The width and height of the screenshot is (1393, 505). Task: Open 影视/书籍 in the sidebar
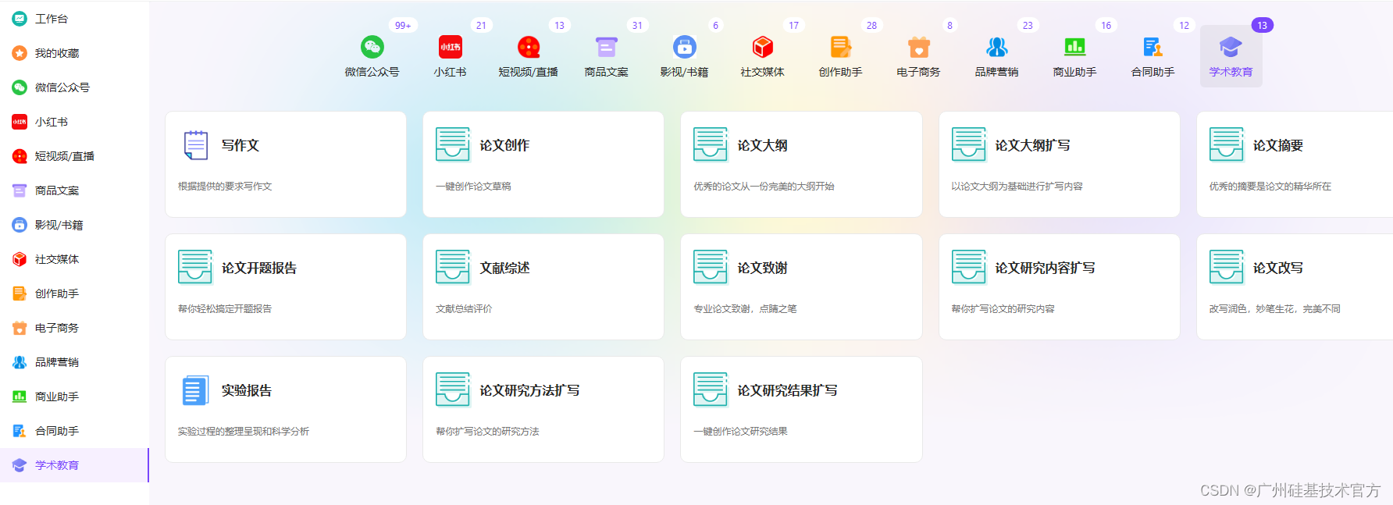click(x=74, y=225)
